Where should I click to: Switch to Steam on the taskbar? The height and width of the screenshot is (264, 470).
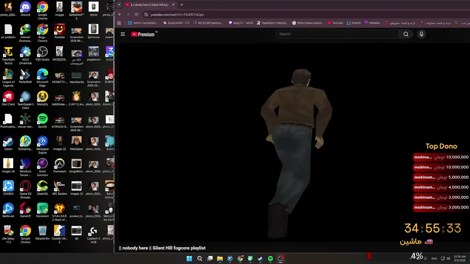click(x=260, y=258)
